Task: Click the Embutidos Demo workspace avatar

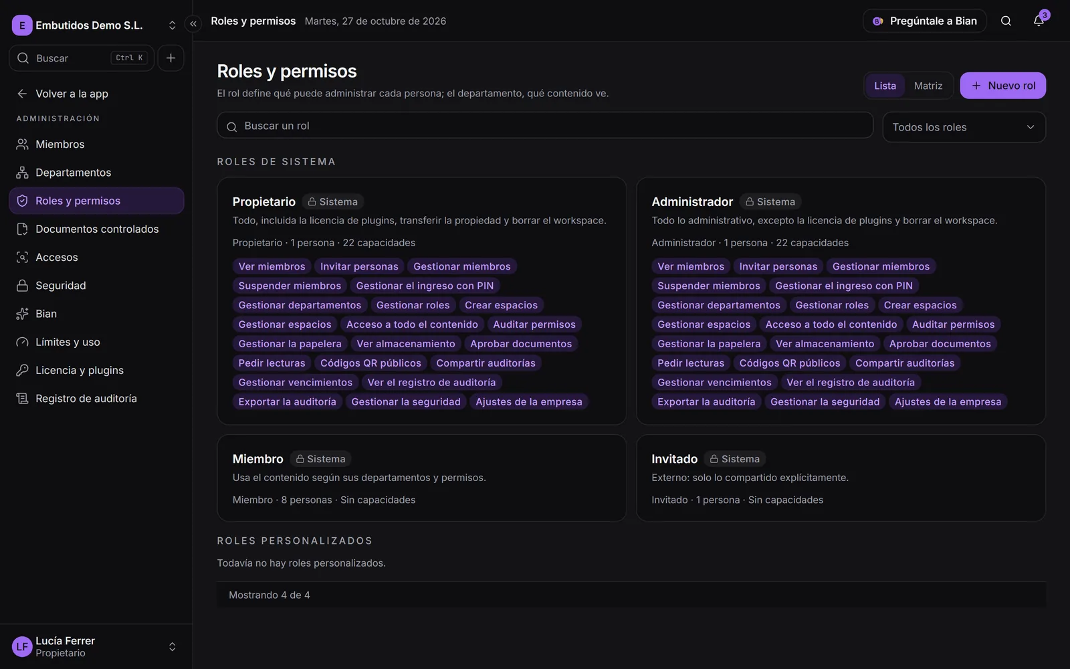Action: (22, 25)
